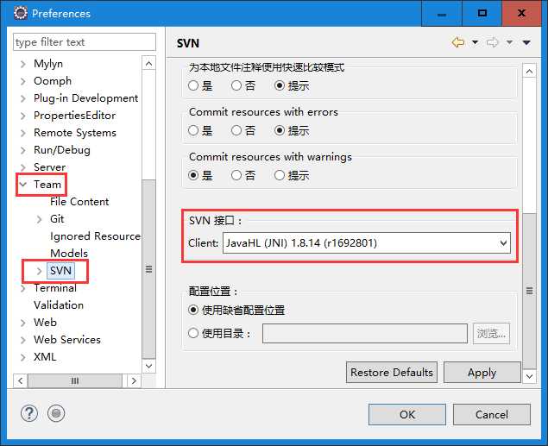Click the Eclipse icon in the title bar
This screenshot has height=446, width=548.
coord(20,13)
